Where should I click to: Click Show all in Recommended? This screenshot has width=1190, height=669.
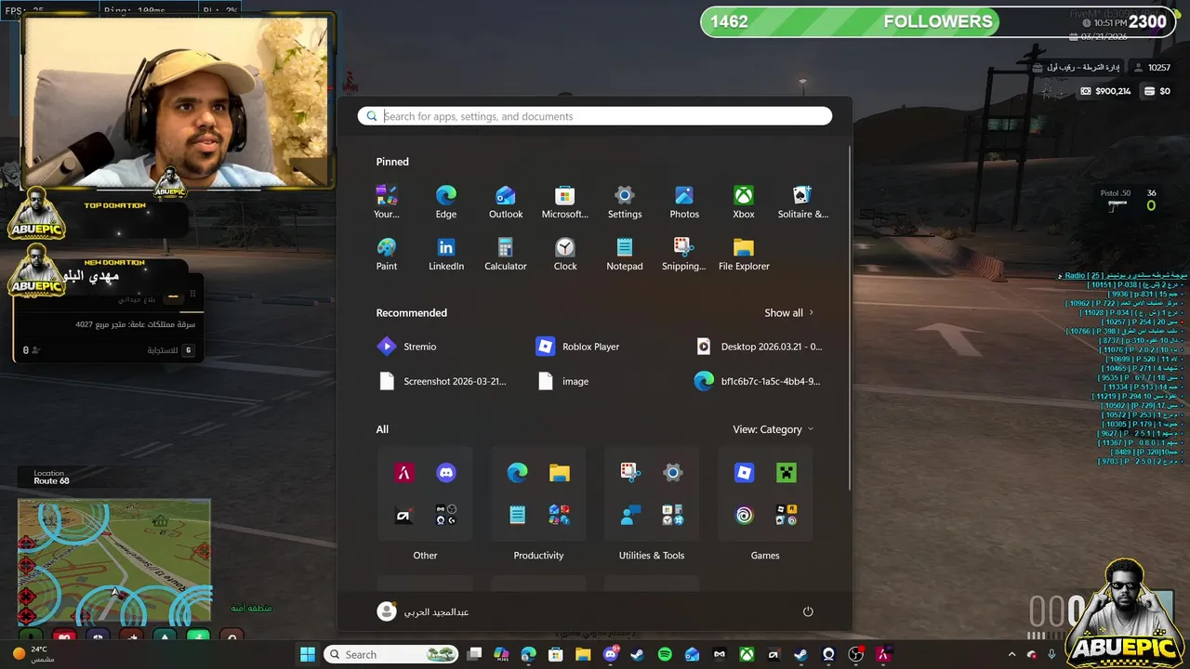(789, 313)
